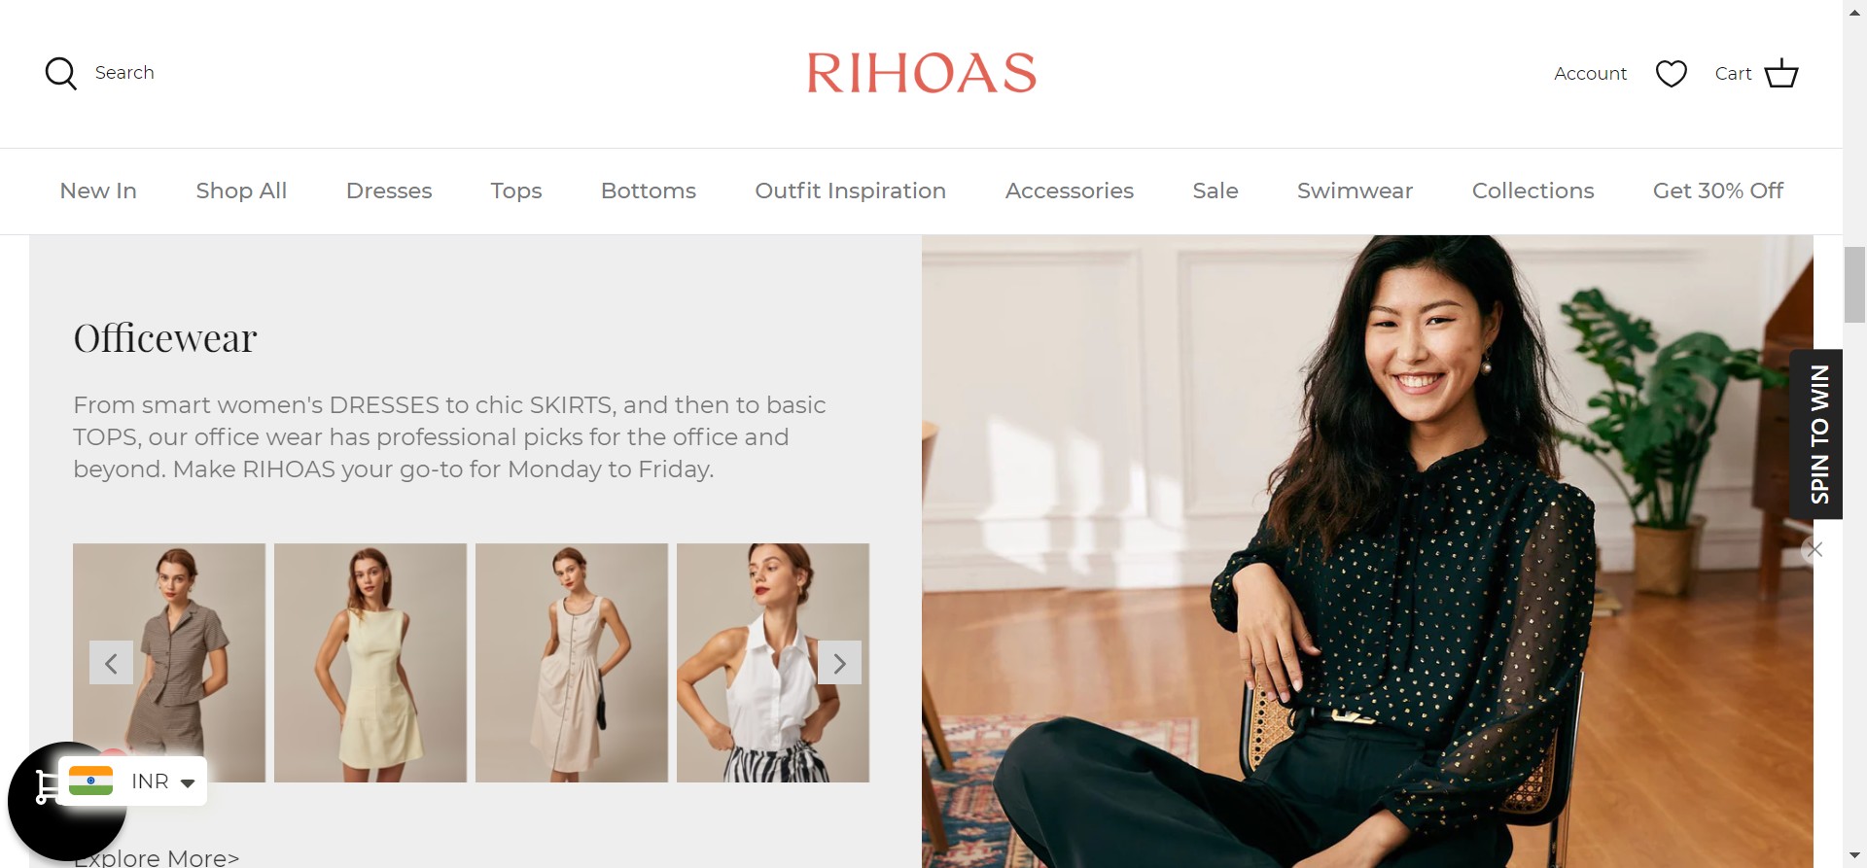Open the Spin To Win tab
Image resolution: width=1867 pixels, height=868 pixels.
(x=1816, y=434)
